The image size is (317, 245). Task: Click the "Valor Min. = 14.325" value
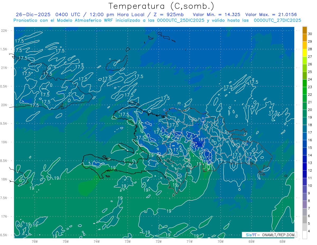click(217, 14)
